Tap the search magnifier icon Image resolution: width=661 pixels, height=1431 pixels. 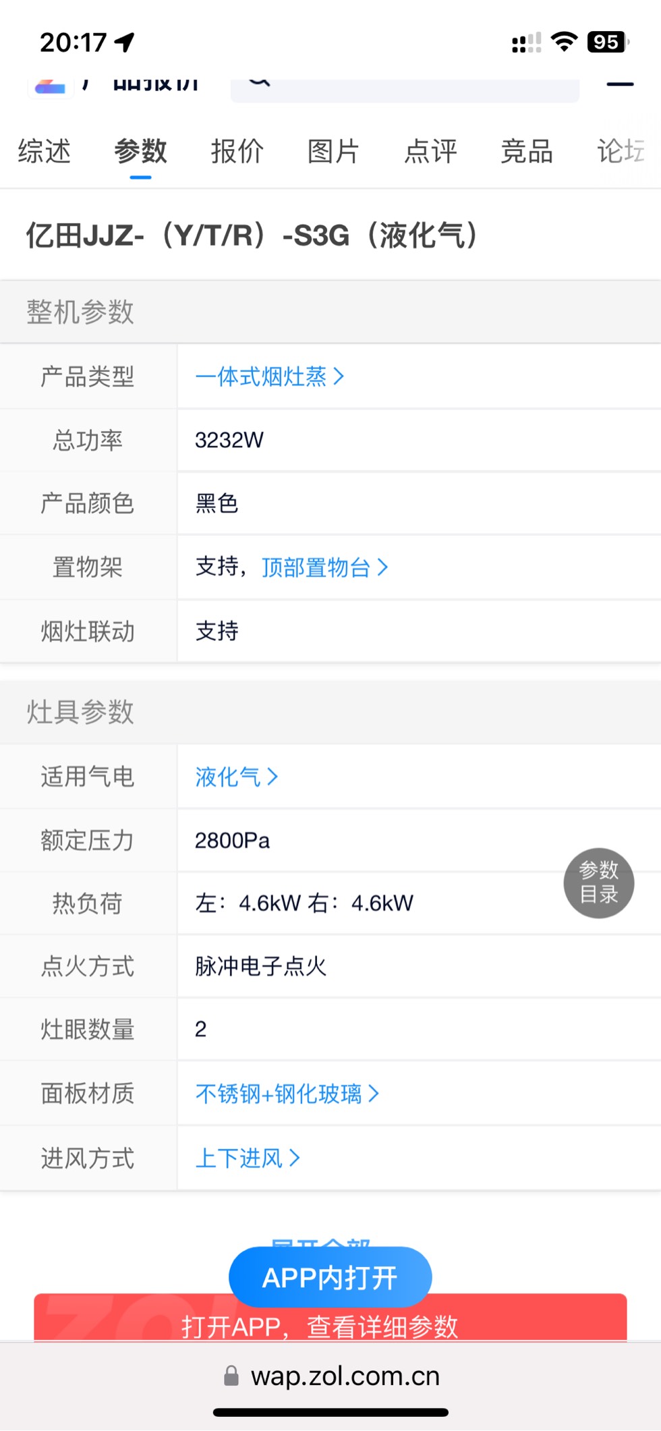click(259, 82)
